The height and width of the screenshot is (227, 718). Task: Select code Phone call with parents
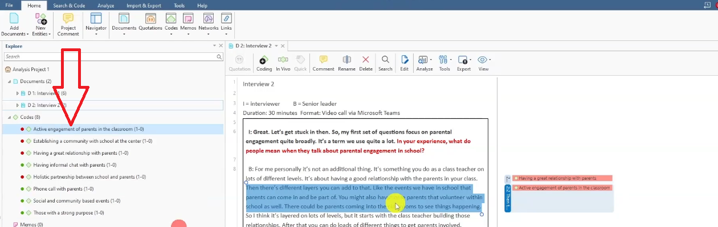[63, 189]
